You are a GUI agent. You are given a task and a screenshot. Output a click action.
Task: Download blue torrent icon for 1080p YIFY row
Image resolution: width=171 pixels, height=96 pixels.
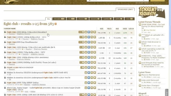coord(89,37)
